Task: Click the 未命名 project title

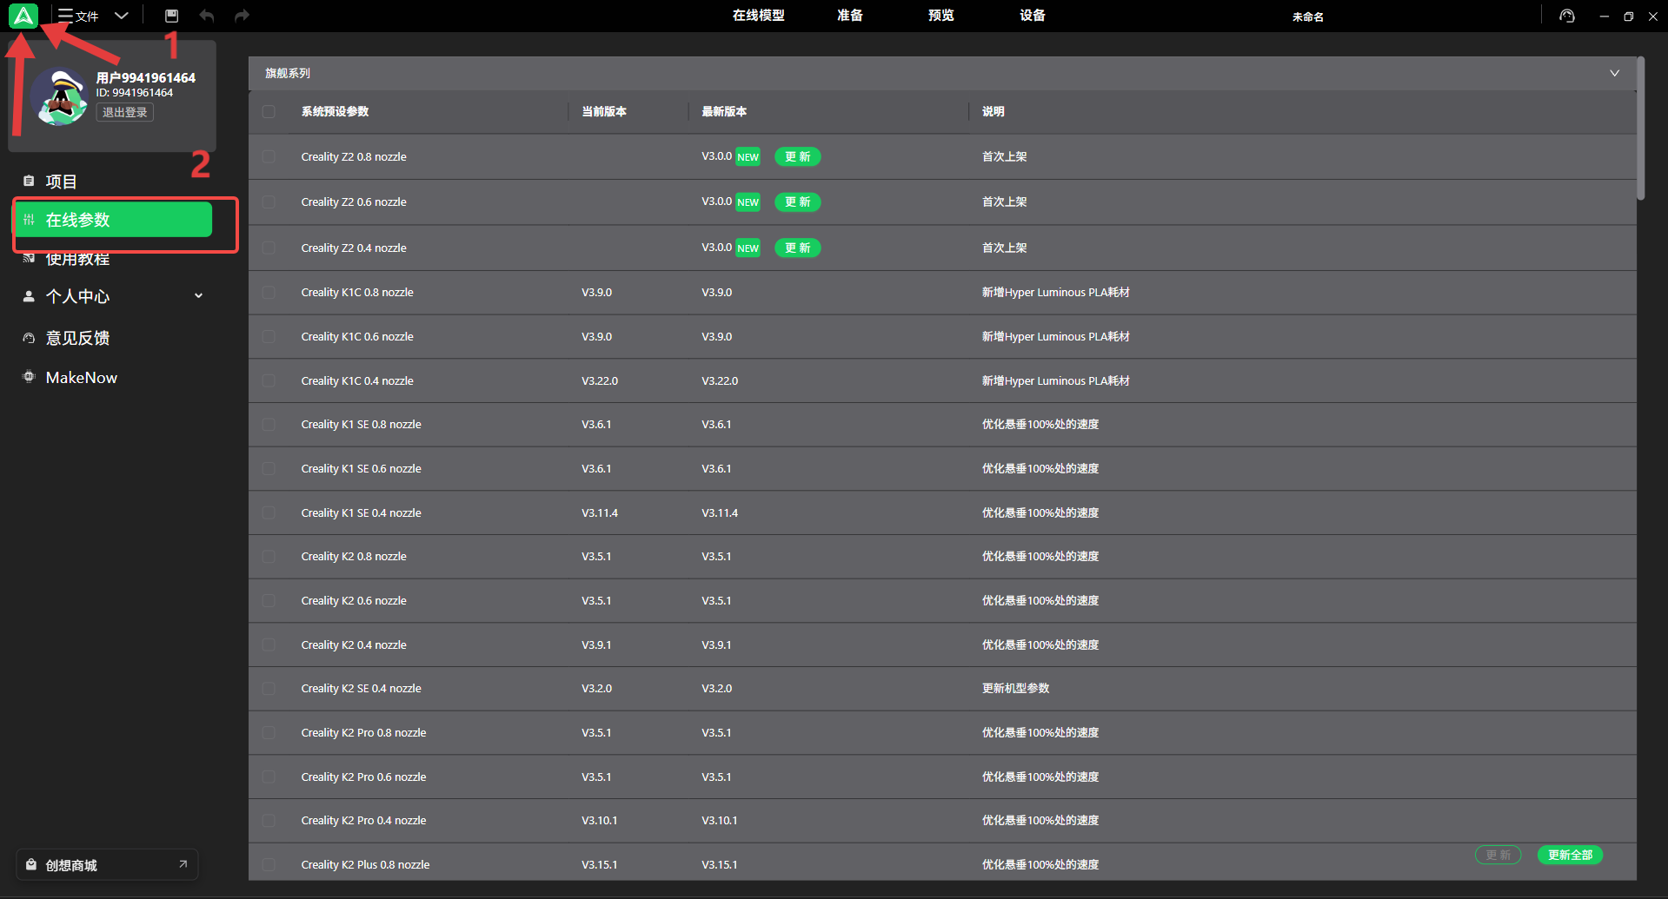Action: click(1307, 17)
